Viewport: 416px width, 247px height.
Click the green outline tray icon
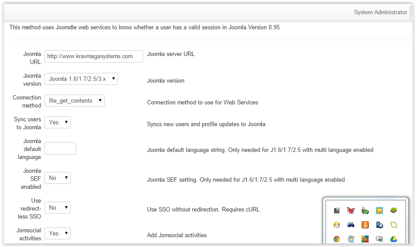click(x=393, y=225)
